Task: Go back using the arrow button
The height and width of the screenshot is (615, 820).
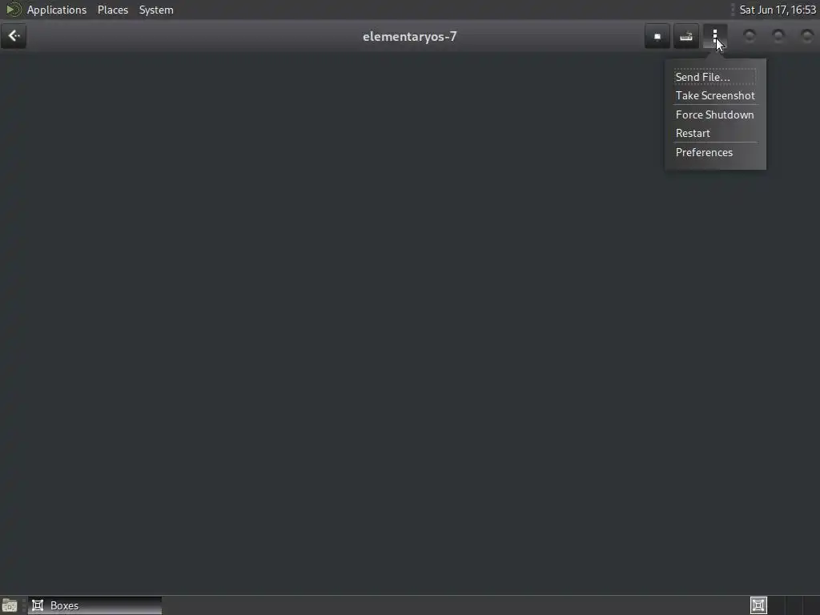Action: click(14, 36)
